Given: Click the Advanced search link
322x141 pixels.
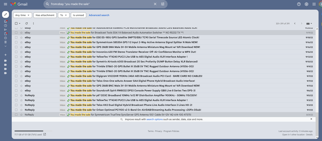Looking at the screenshot, I should point(99,15).
